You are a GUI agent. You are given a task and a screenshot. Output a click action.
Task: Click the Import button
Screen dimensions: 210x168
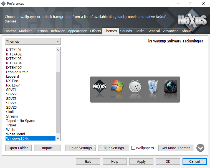(x=47, y=148)
